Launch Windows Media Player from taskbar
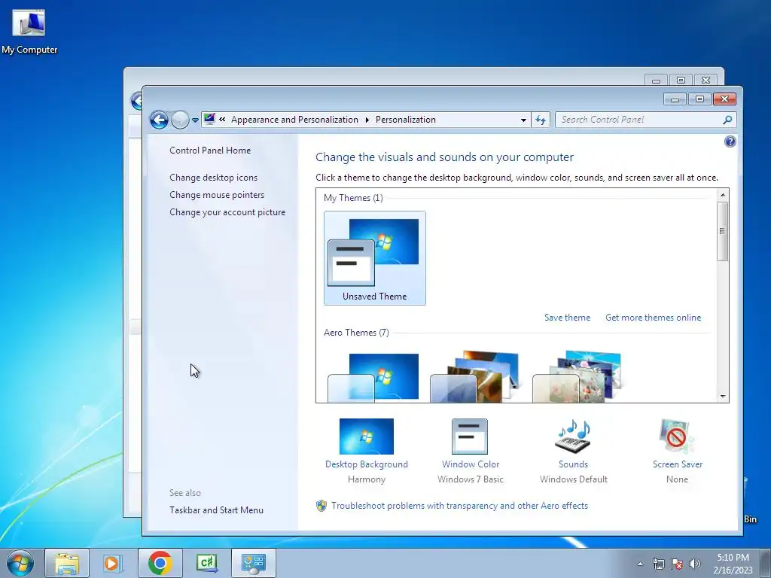Image resolution: width=771 pixels, height=578 pixels. click(113, 563)
